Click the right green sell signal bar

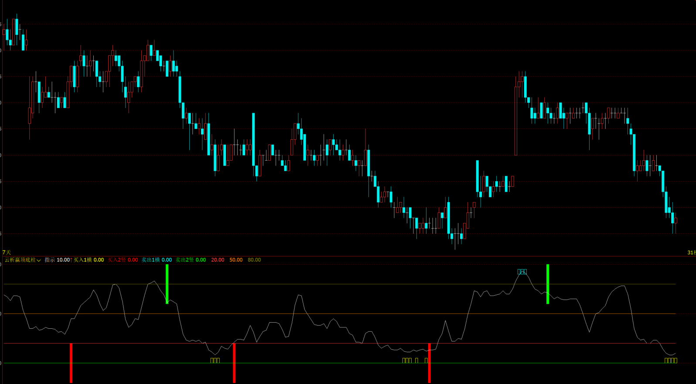(548, 284)
